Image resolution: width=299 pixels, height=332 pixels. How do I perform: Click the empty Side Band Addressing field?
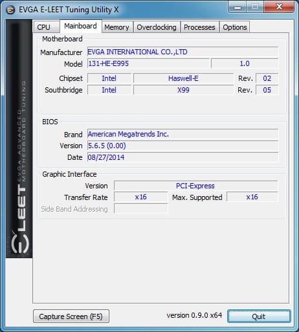pos(140,208)
